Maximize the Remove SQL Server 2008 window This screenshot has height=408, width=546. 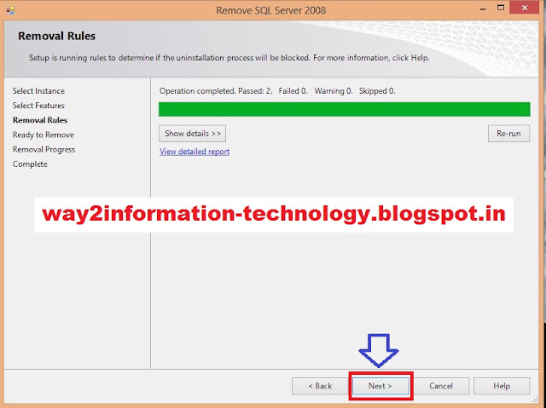[501, 8]
